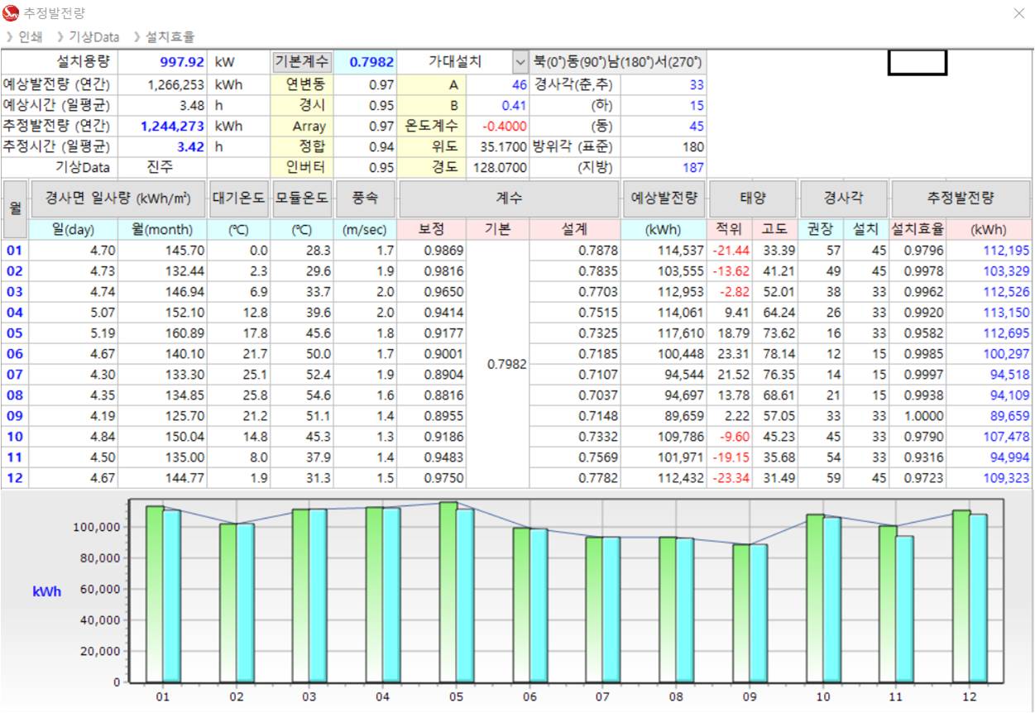Click 모듈온도 cell 54.6
This screenshot has width=1035, height=713.
302,395
